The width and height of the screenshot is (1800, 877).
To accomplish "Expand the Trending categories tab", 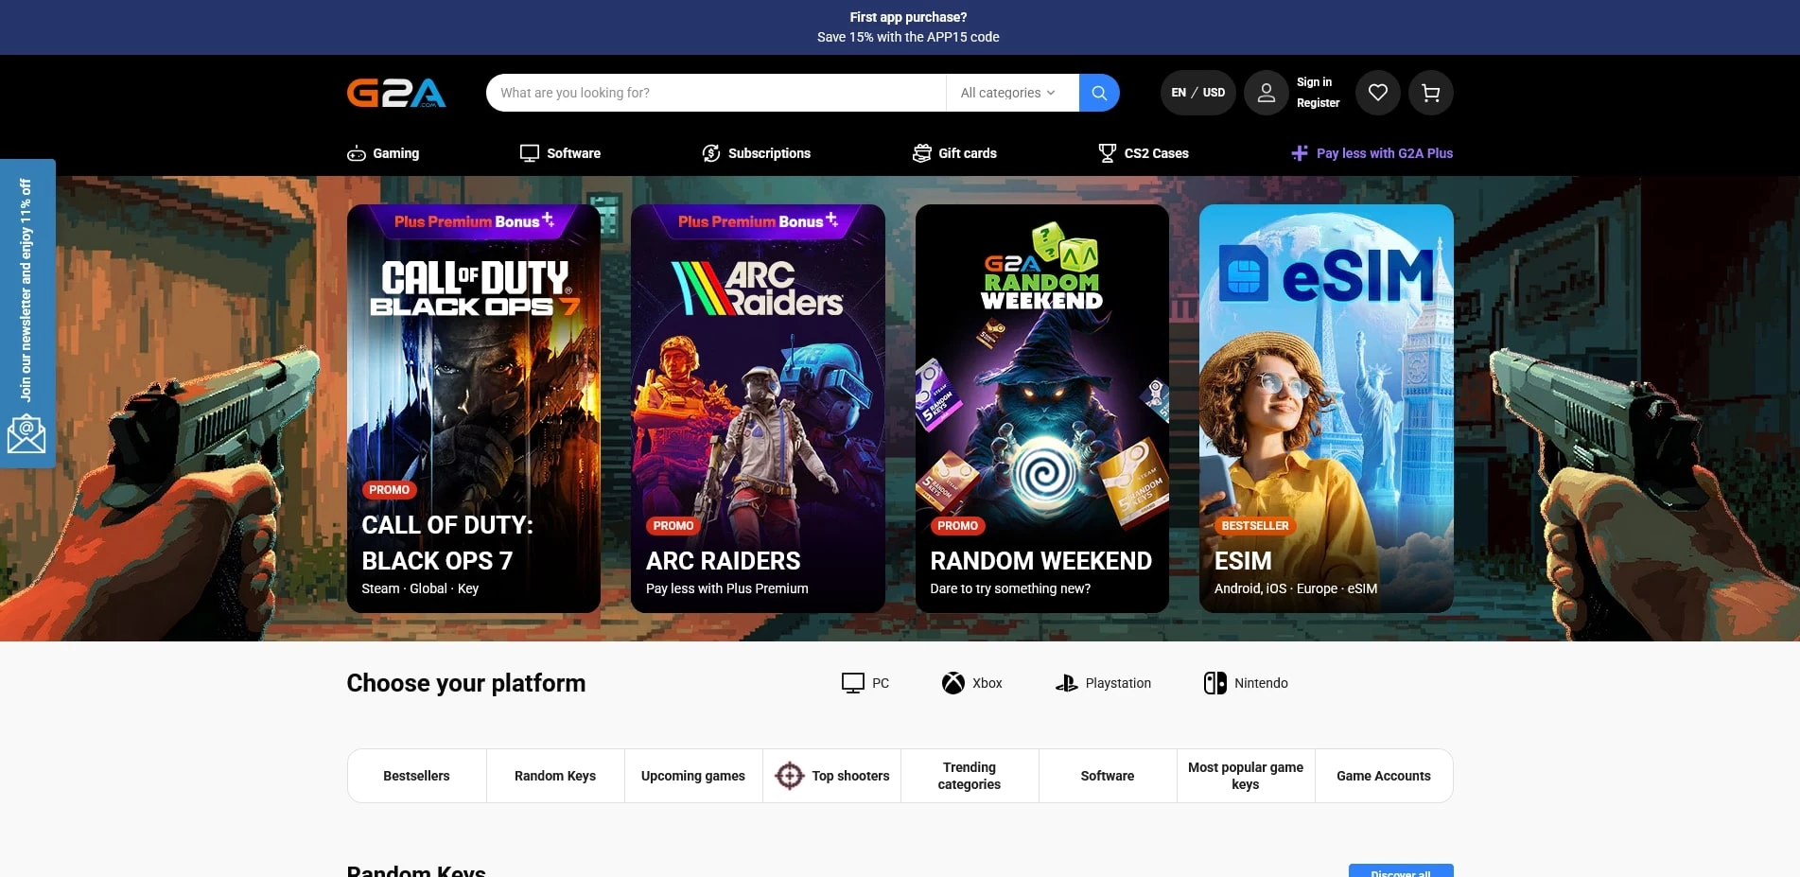I will pyautogui.click(x=969, y=775).
